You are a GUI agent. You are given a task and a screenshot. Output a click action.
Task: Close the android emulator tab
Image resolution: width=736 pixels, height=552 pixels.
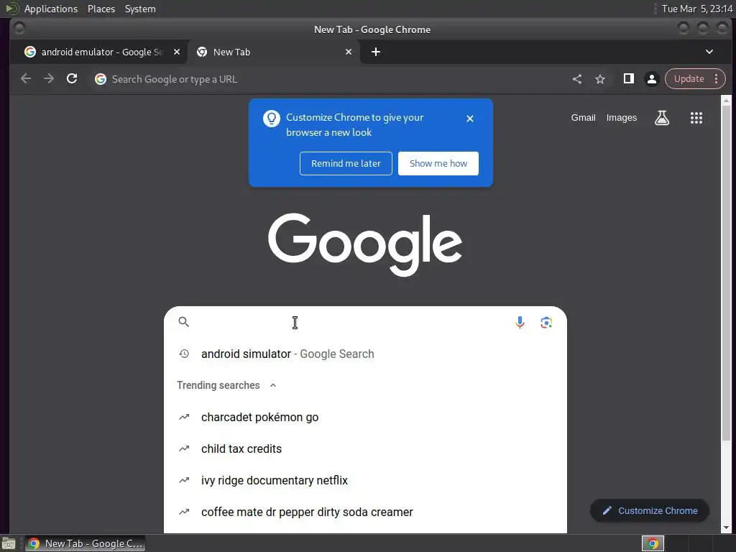(x=177, y=52)
